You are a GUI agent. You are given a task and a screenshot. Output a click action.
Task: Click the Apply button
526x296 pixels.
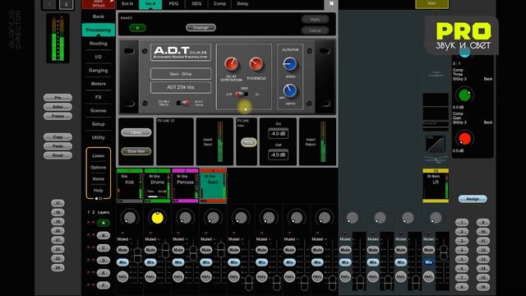click(315, 19)
